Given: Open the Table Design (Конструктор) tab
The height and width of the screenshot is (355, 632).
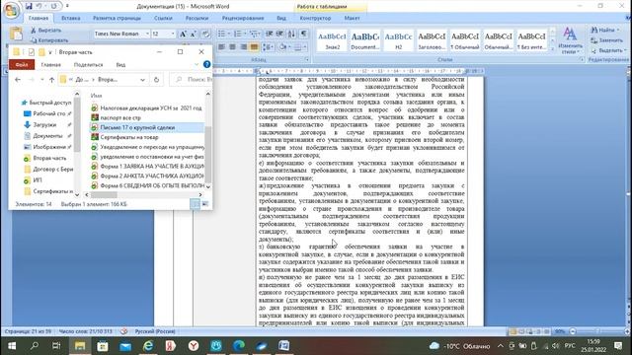Looking at the screenshot, I should [315, 18].
